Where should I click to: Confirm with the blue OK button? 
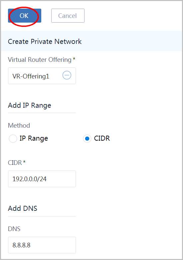[25, 16]
